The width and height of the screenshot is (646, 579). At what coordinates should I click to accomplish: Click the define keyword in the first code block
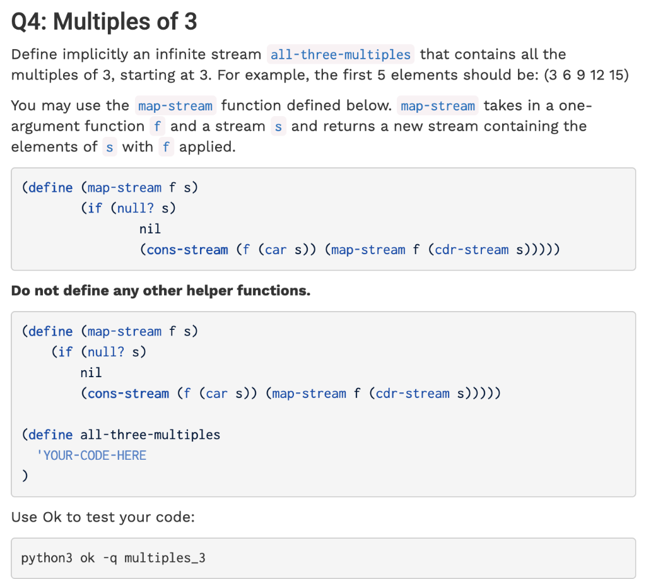[x=50, y=187]
